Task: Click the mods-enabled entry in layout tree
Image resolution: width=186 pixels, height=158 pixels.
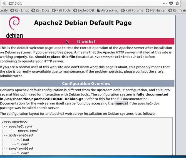Action: [x=21, y=135]
